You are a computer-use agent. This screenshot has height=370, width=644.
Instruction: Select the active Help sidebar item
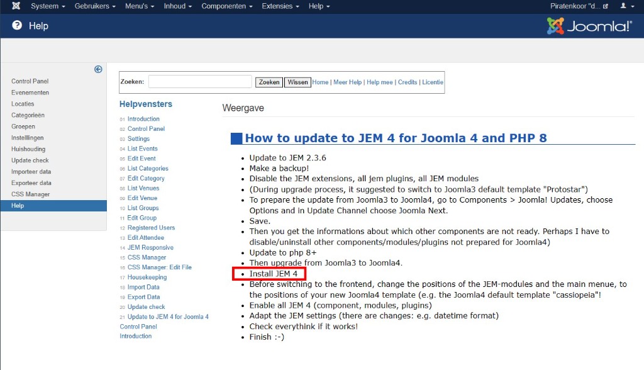click(53, 206)
